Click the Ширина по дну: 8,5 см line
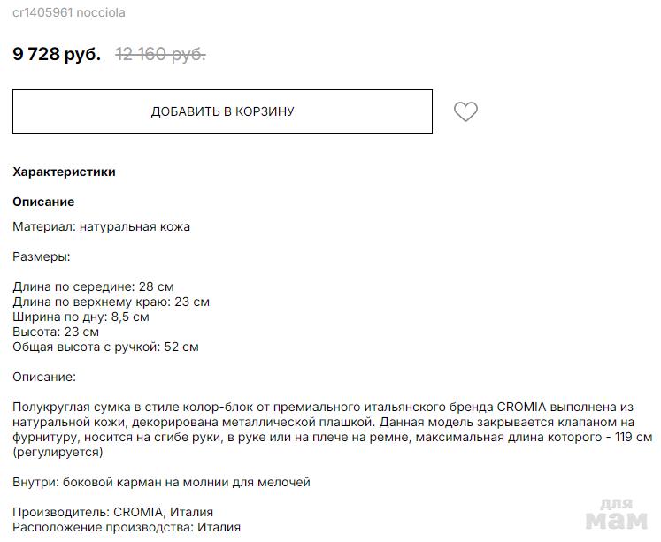Image resolution: width=661 pixels, height=542 pixels. point(81,317)
